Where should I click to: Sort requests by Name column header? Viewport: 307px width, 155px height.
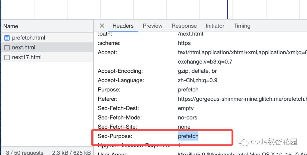click(x=11, y=26)
